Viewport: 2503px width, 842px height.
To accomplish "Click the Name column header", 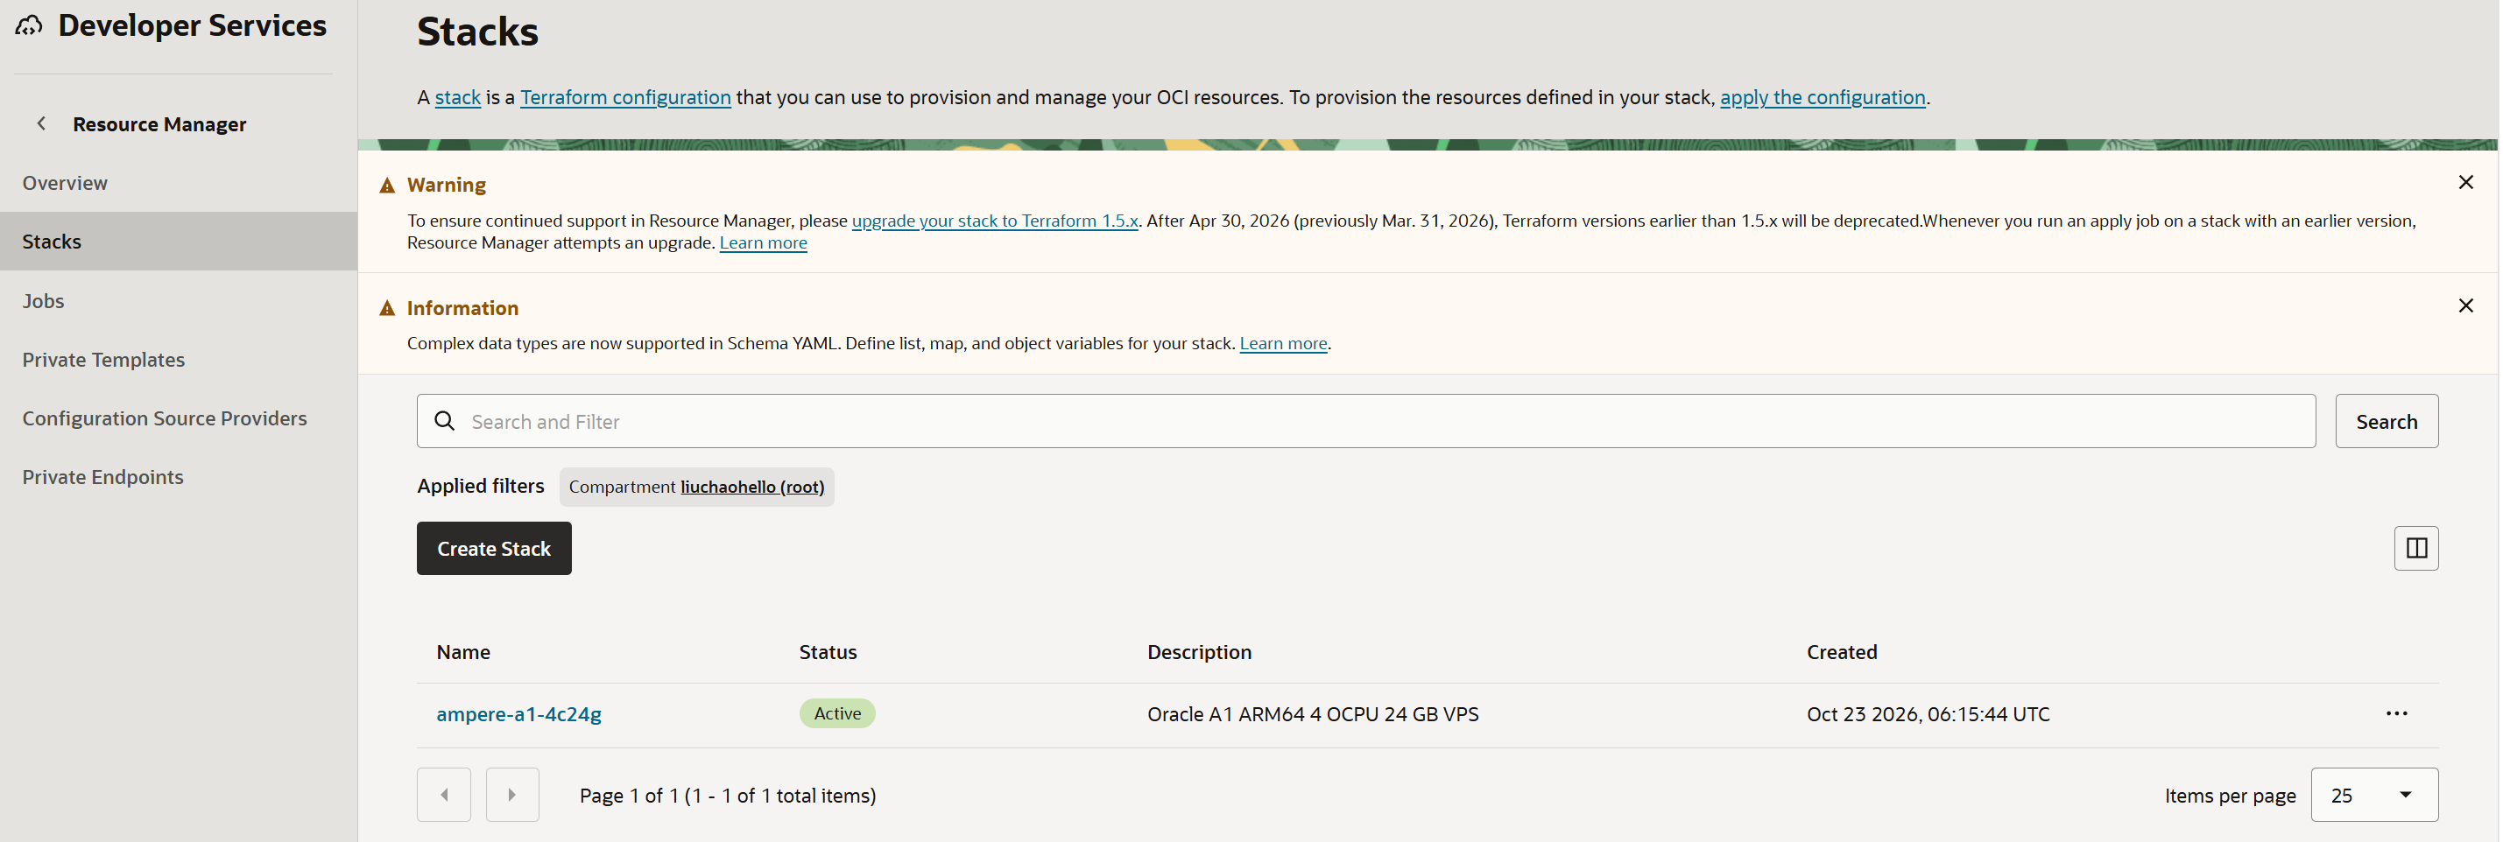I will pyautogui.click(x=463, y=652).
